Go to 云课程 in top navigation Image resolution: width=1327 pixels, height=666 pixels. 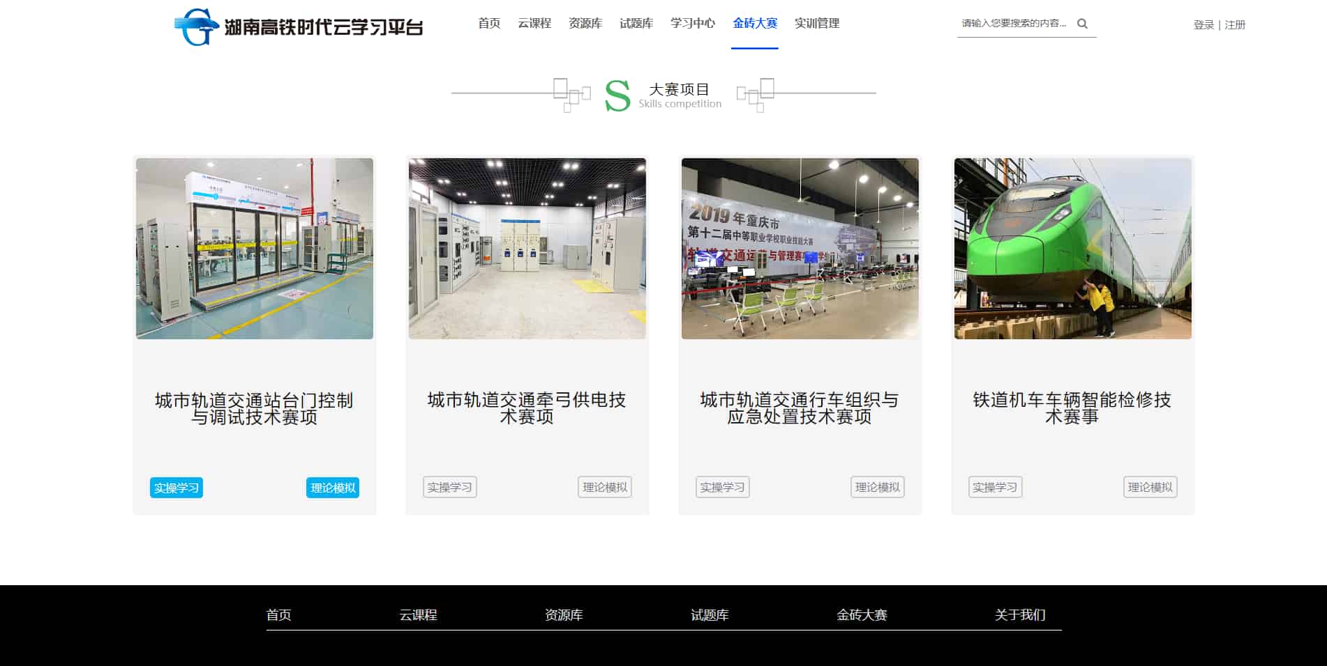pos(534,24)
